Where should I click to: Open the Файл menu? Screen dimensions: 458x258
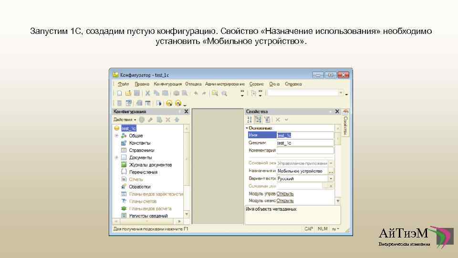123,84
